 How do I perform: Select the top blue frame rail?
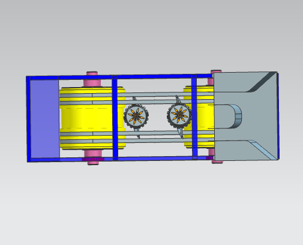(x=120, y=77)
